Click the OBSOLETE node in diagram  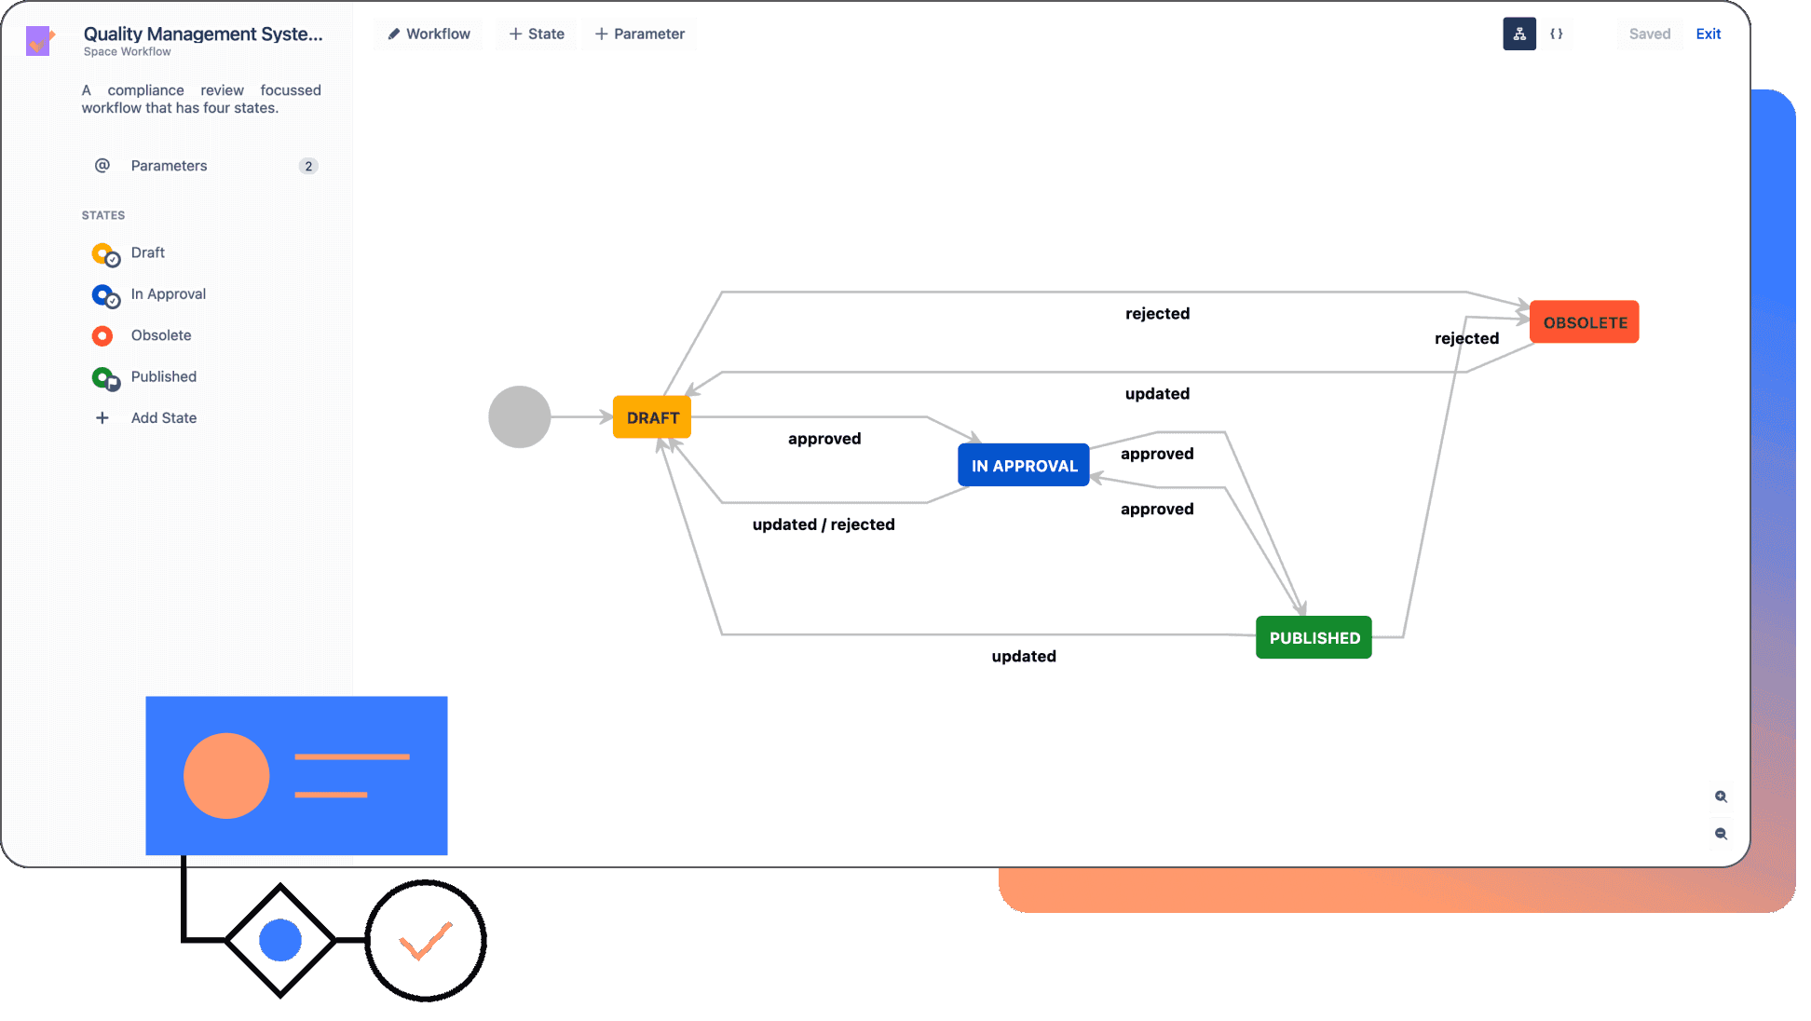(1585, 320)
